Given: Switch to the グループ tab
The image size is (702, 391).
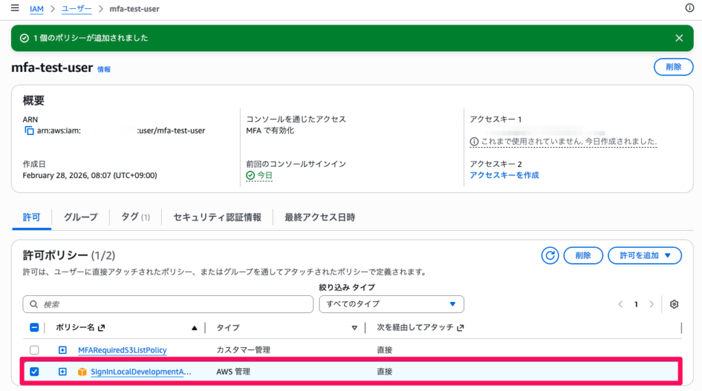Looking at the screenshot, I should pyautogui.click(x=80, y=217).
